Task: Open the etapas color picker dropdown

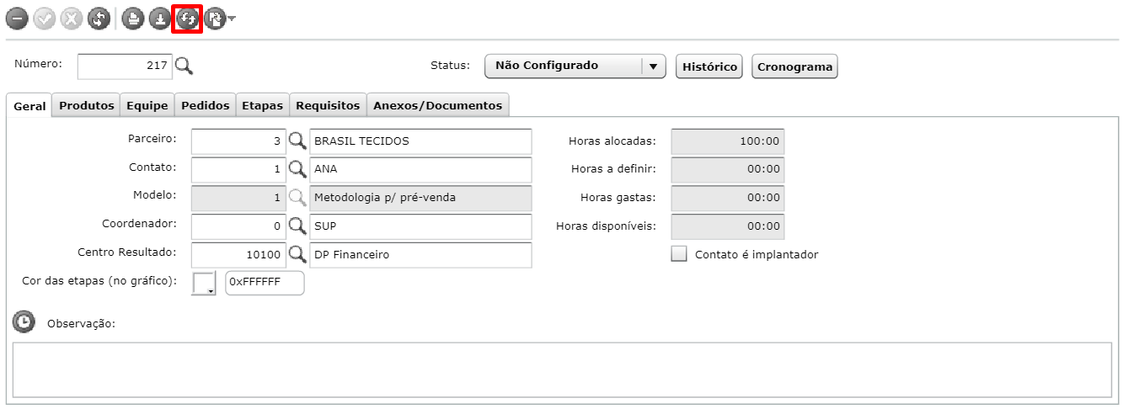Action: click(x=205, y=284)
